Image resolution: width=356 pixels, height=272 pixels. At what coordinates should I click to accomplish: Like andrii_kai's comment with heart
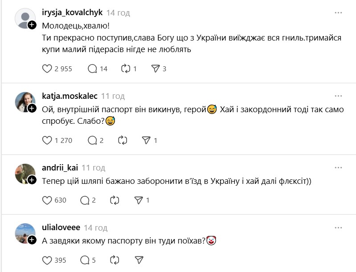tap(47, 200)
